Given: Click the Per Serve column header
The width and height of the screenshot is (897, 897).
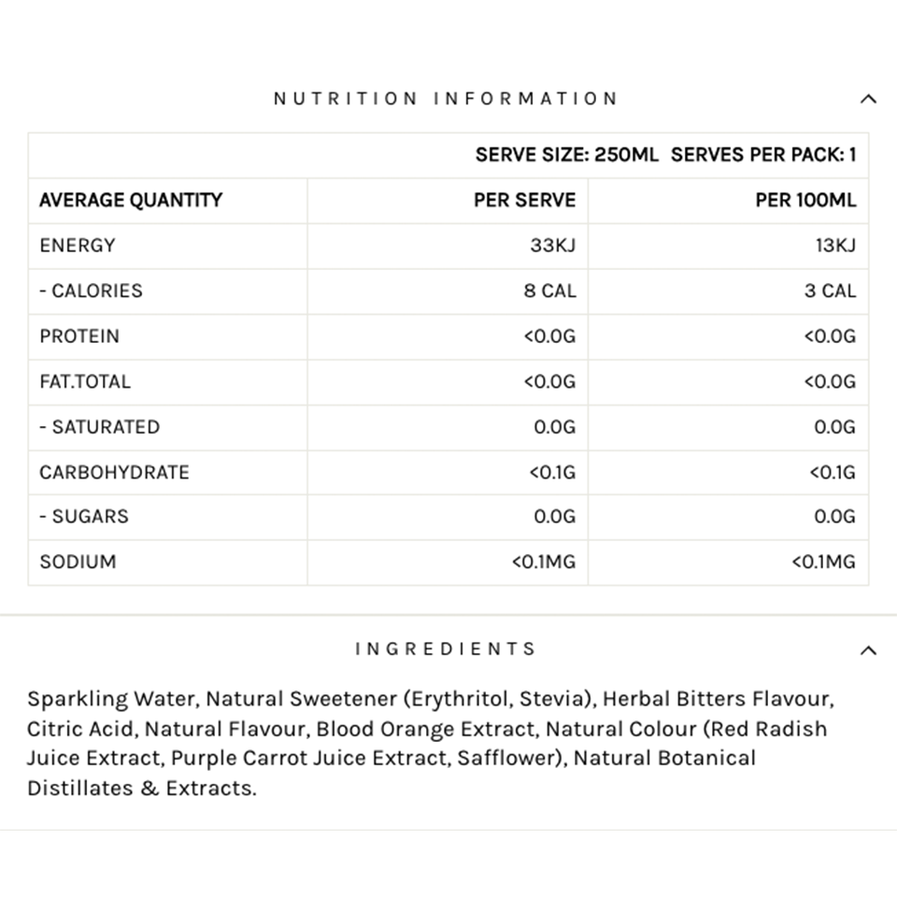Looking at the screenshot, I should (524, 200).
